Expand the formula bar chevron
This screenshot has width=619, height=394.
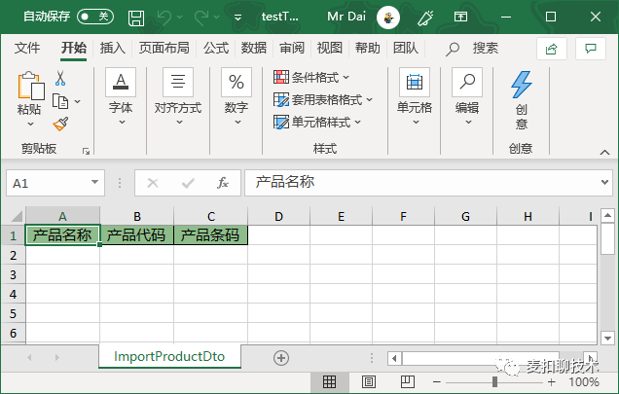(604, 182)
